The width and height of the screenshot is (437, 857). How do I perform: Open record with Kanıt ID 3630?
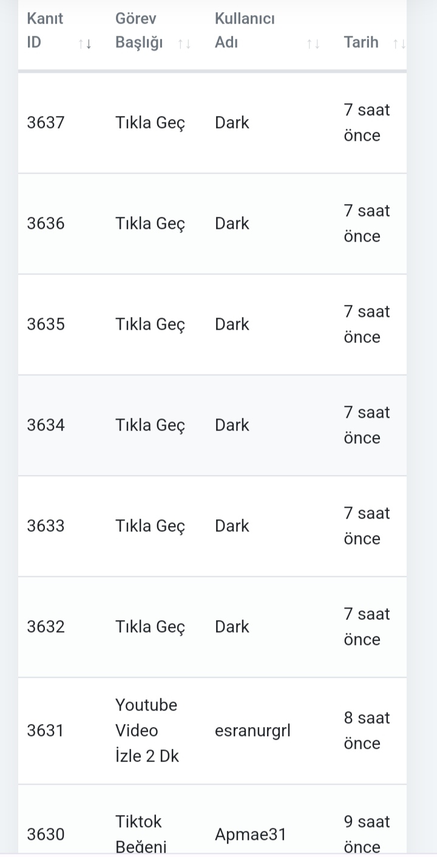click(46, 835)
